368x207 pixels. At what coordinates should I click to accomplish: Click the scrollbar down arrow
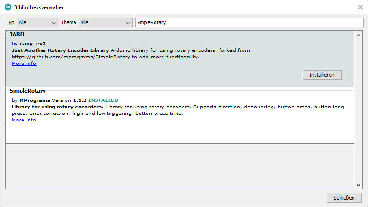(359, 185)
